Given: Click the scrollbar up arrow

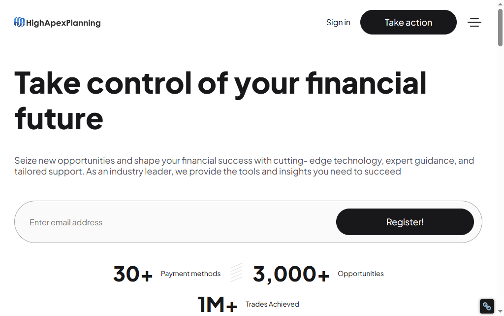Looking at the screenshot, I should (x=500, y=4).
